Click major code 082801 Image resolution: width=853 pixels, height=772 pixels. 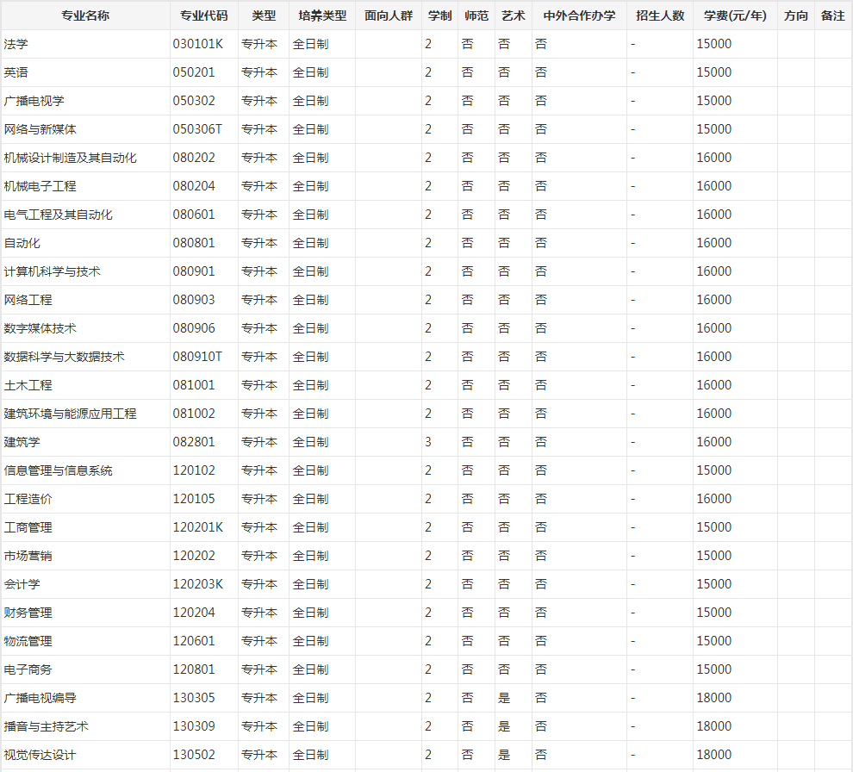194,442
